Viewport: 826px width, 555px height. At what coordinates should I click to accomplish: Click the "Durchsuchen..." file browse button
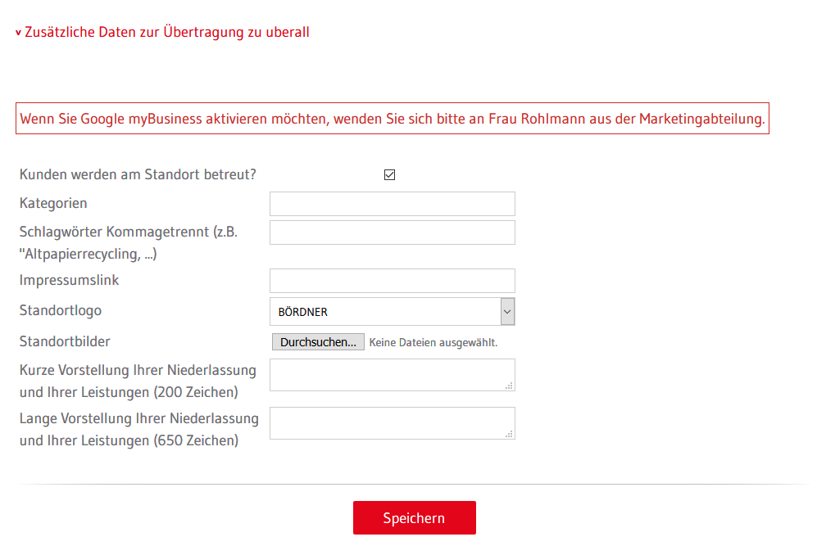pyautogui.click(x=318, y=342)
